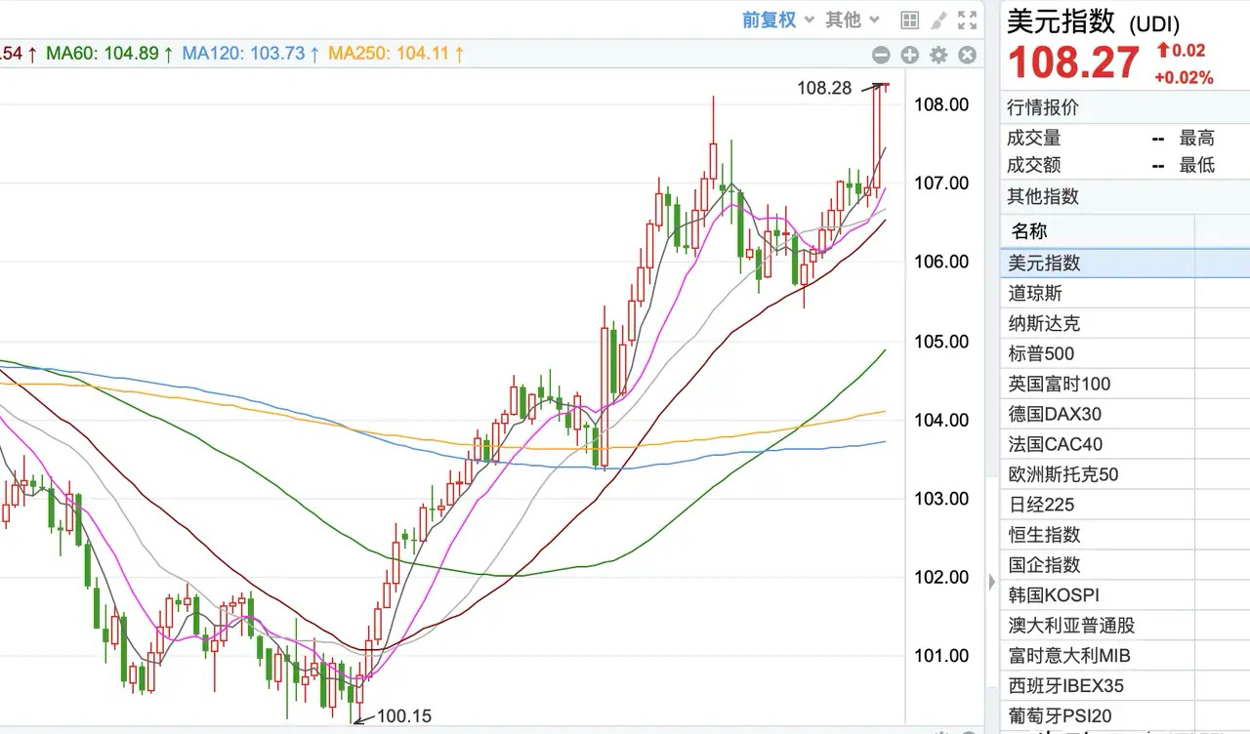Click the 成交额 label
Image resolution: width=1250 pixels, height=734 pixels.
click(1034, 166)
